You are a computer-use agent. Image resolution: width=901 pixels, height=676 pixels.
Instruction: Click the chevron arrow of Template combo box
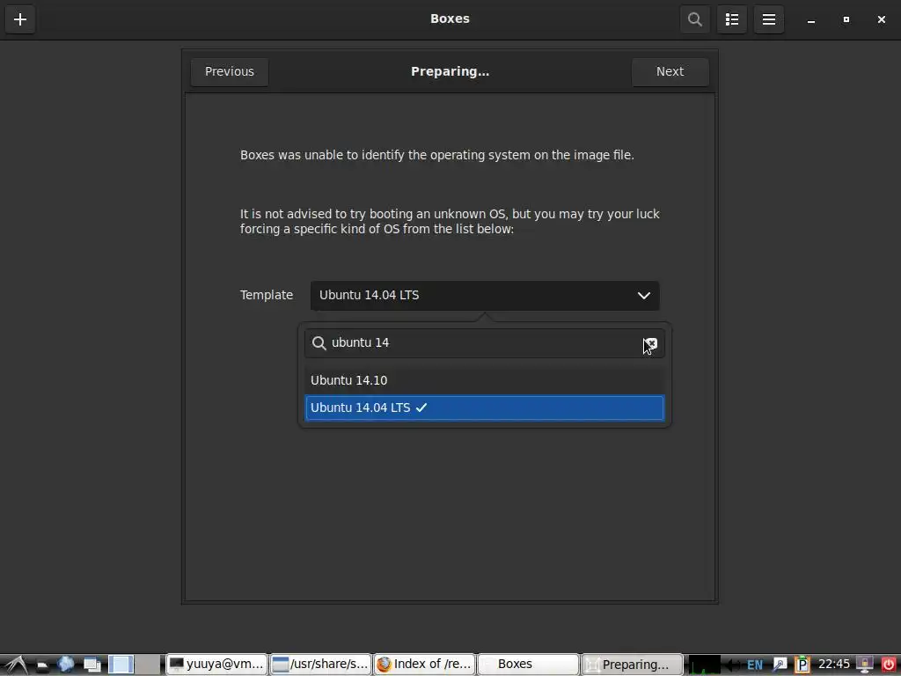(x=643, y=296)
